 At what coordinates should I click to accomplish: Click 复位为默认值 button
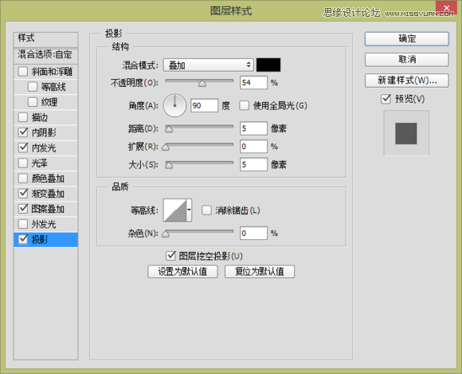pyautogui.click(x=260, y=271)
